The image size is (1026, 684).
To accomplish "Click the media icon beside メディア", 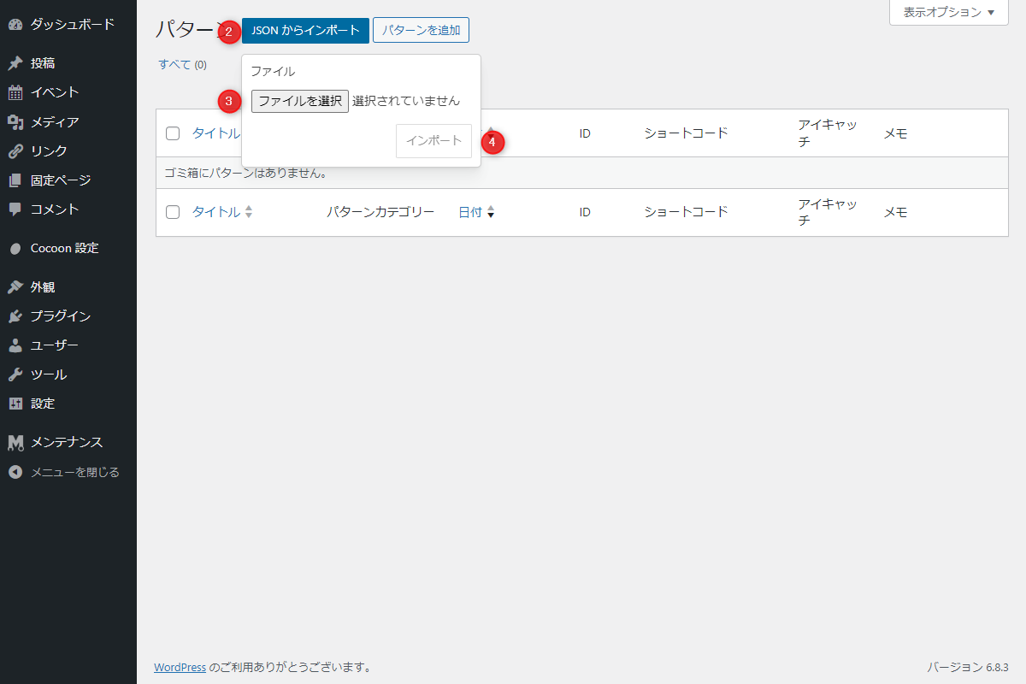I will tap(15, 122).
